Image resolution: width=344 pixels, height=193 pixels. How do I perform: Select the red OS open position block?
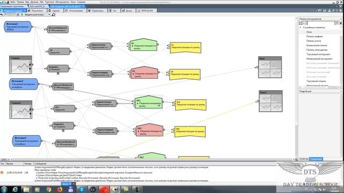point(144,73)
